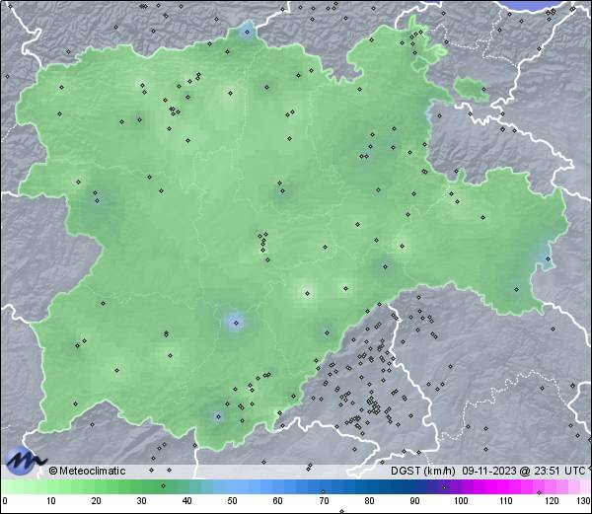This screenshot has height=514, width=592.
Task: Click the 110 scale label
Action: coord(506,501)
